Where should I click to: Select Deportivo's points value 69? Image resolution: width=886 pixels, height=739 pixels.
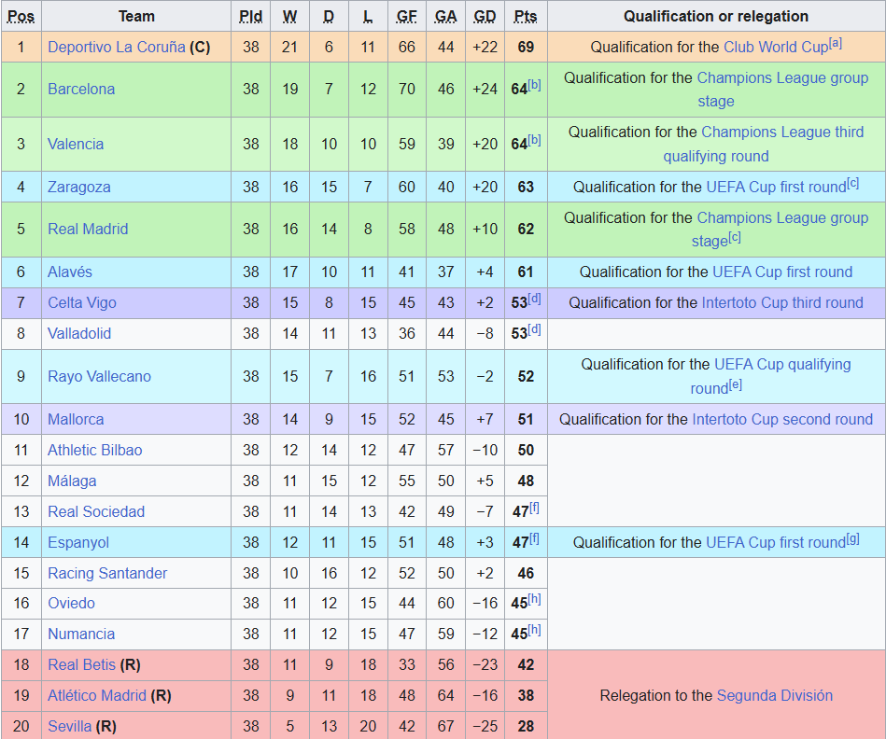526,47
